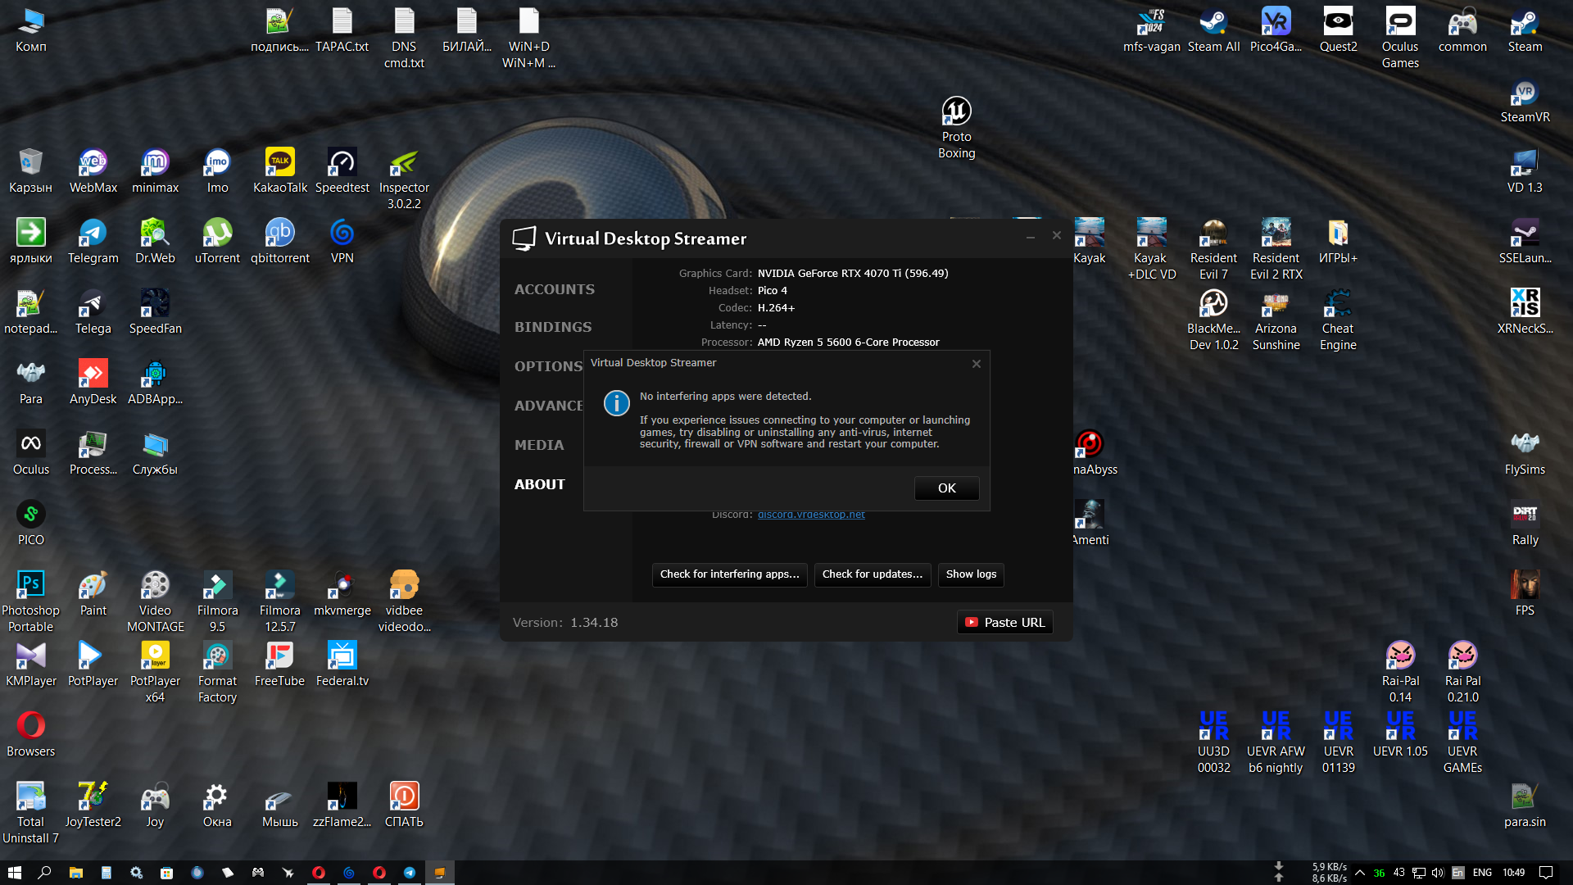Open the SteamVR desktop shortcut

pos(1525,102)
